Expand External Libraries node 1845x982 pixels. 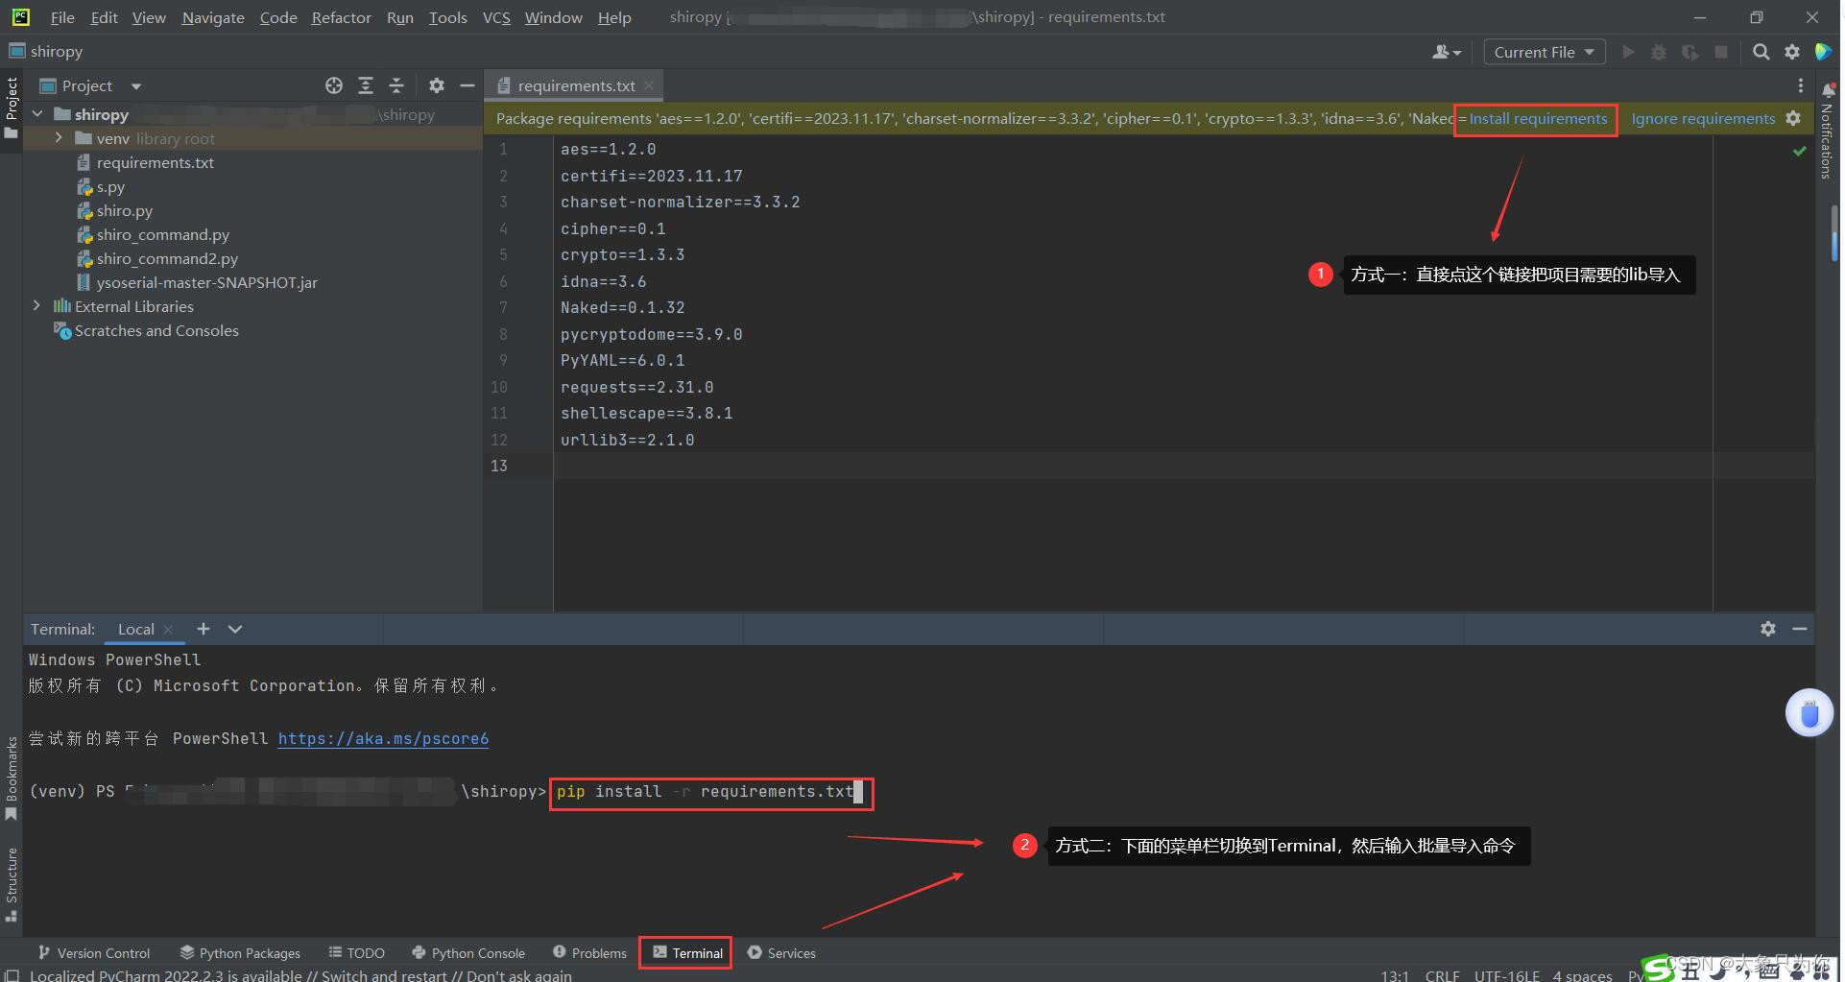(x=36, y=306)
